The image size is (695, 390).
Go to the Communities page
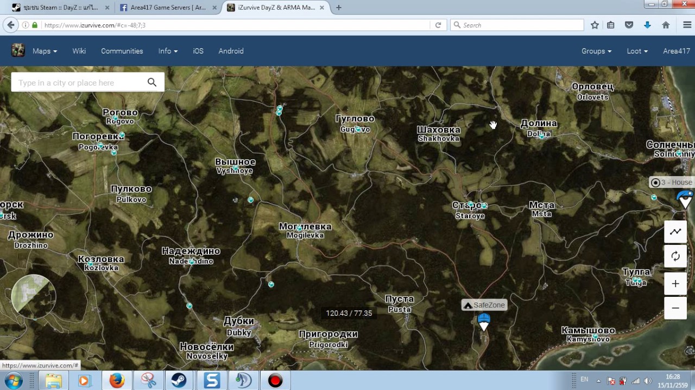[122, 51]
